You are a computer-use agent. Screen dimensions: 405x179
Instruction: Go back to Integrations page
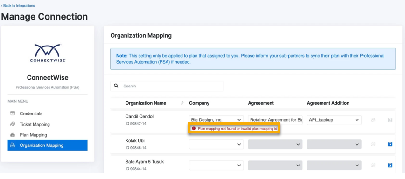tap(18, 6)
